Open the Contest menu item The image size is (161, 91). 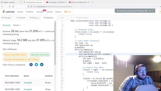(x=50, y=12)
